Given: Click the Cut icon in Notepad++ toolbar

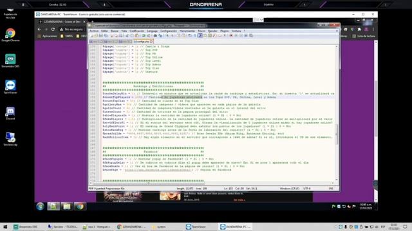Looking at the screenshot, I should click(x=127, y=36).
